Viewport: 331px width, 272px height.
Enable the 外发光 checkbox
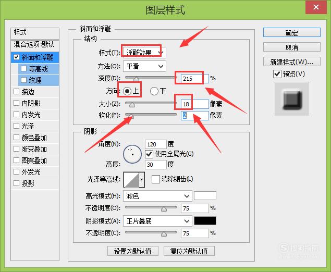pos(17,171)
